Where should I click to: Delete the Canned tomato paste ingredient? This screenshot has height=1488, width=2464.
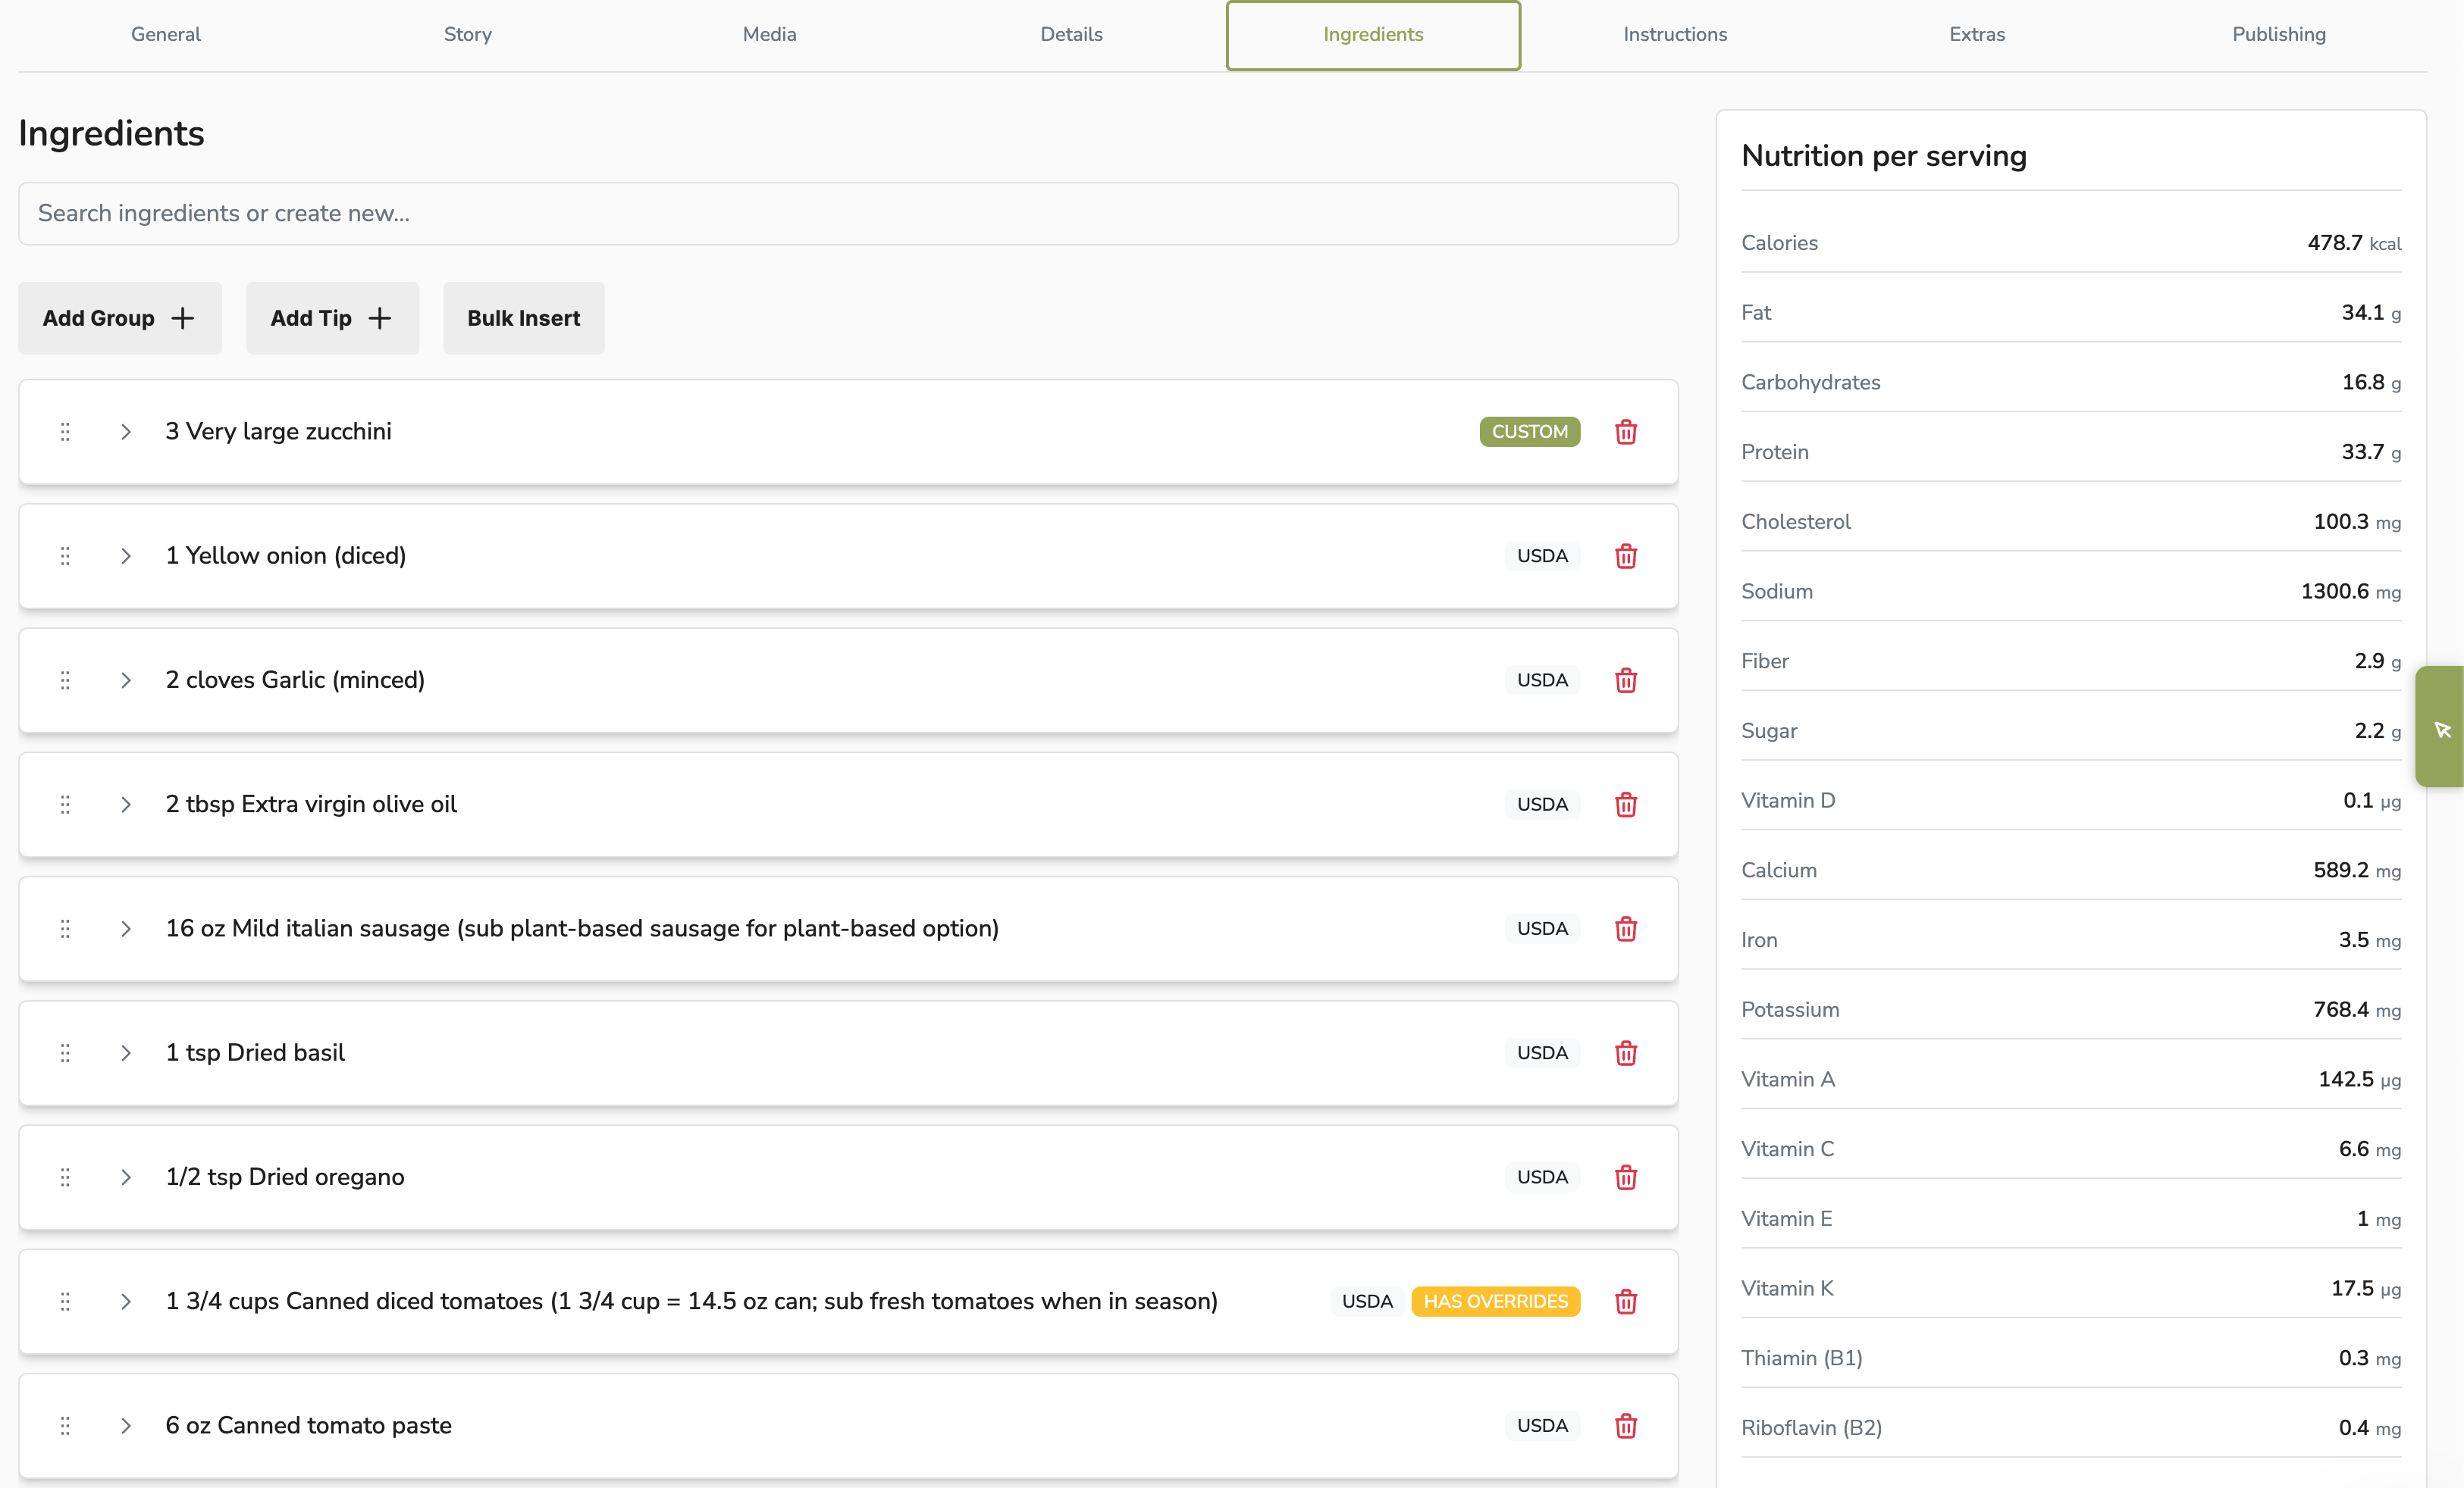pyautogui.click(x=1625, y=1426)
